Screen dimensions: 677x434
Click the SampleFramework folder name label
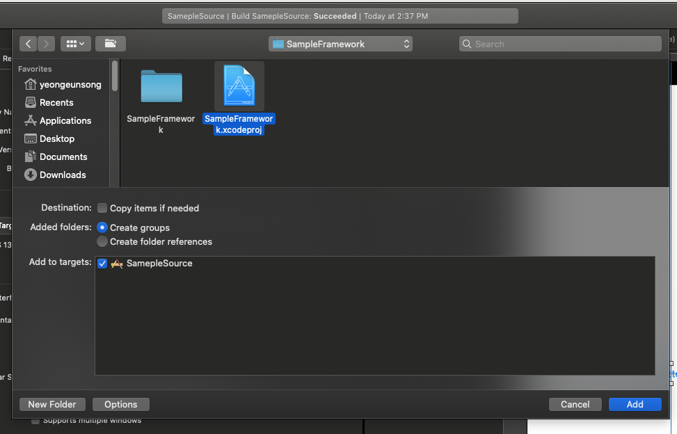click(161, 124)
